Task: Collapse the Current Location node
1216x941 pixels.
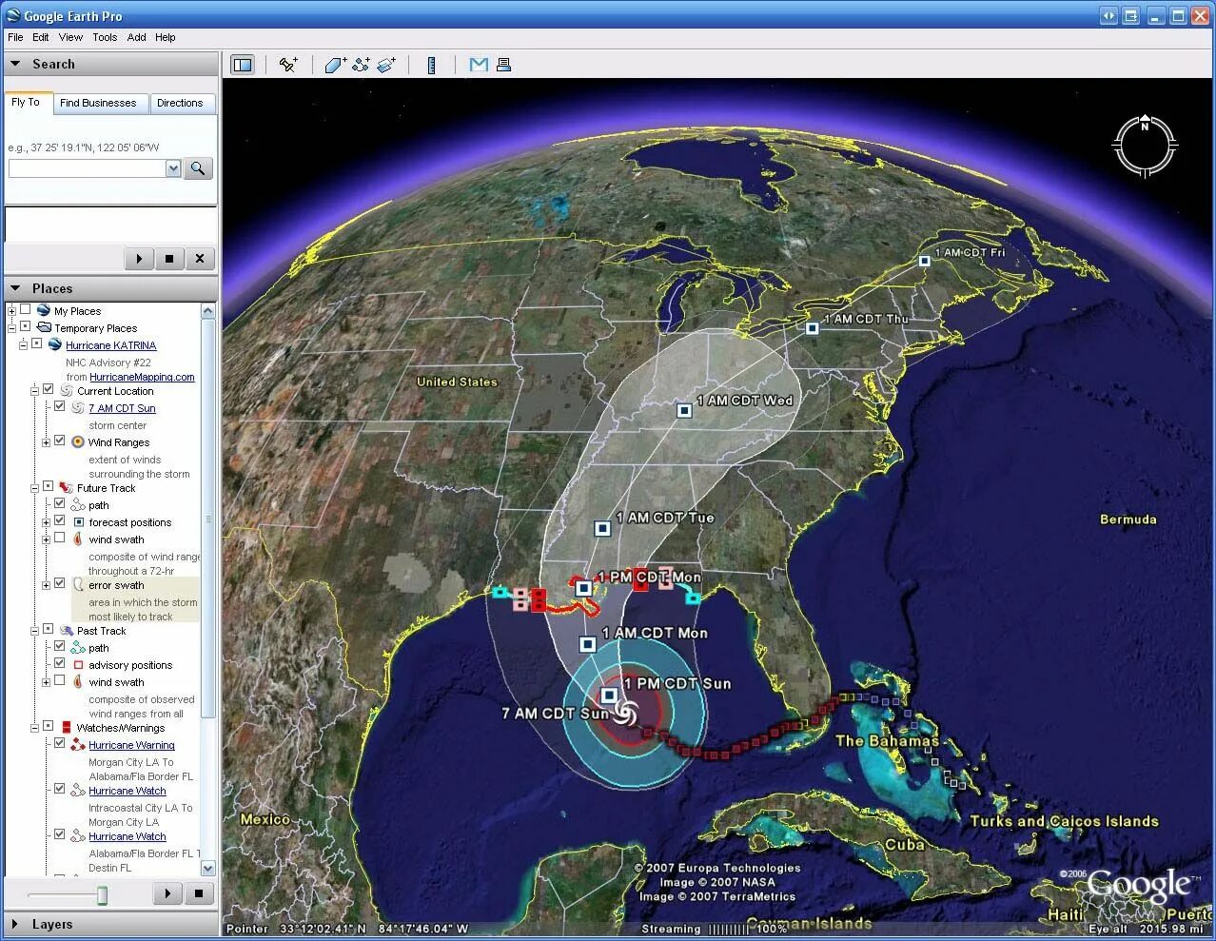Action: (34, 390)
